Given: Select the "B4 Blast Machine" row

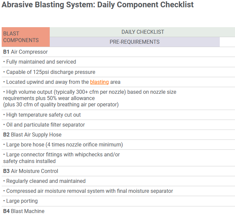Looking at the screenshot, I should tap(24, 211).
